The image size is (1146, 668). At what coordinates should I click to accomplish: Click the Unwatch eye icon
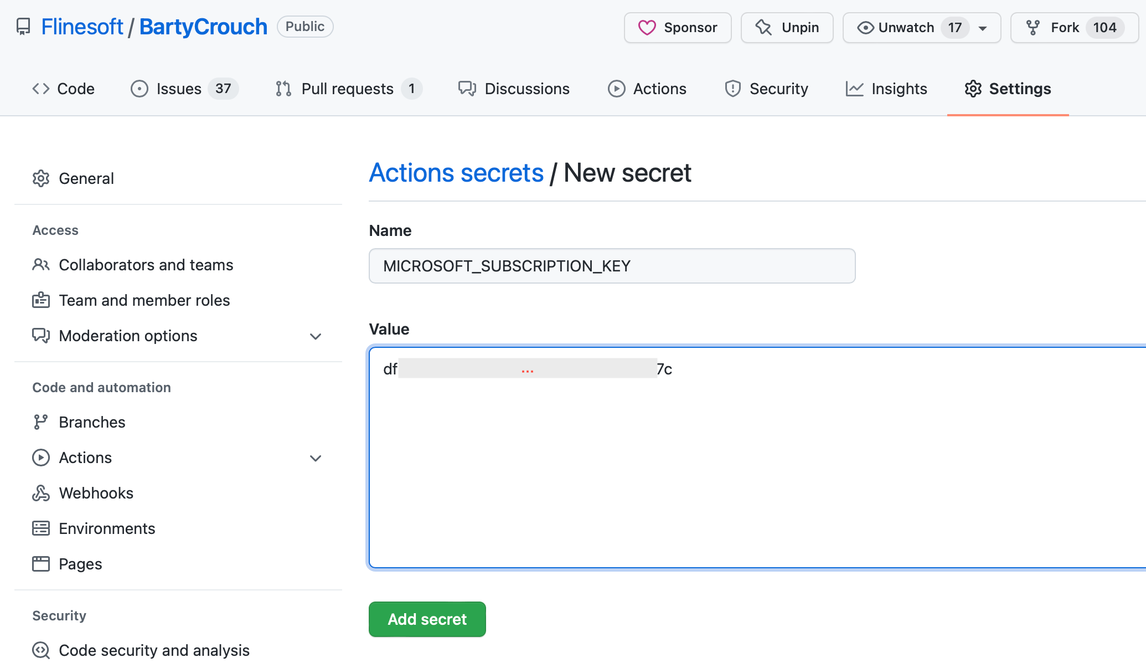click(865, 28)
